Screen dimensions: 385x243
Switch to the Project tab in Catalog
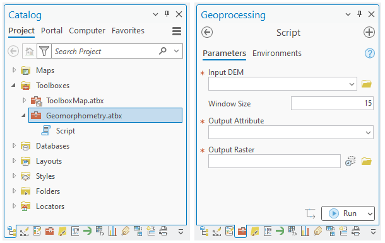[x=21, y=31]
